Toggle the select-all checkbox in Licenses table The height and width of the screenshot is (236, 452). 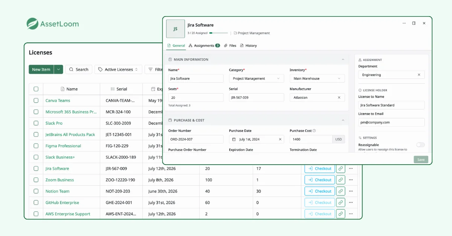coord(36,89)
